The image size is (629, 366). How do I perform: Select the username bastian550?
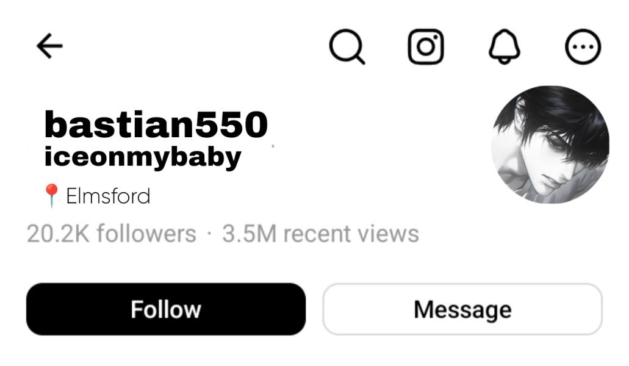coord(156,124)
